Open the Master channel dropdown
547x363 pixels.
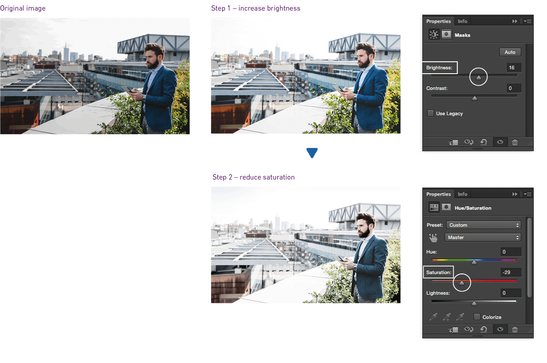point(482,237)
